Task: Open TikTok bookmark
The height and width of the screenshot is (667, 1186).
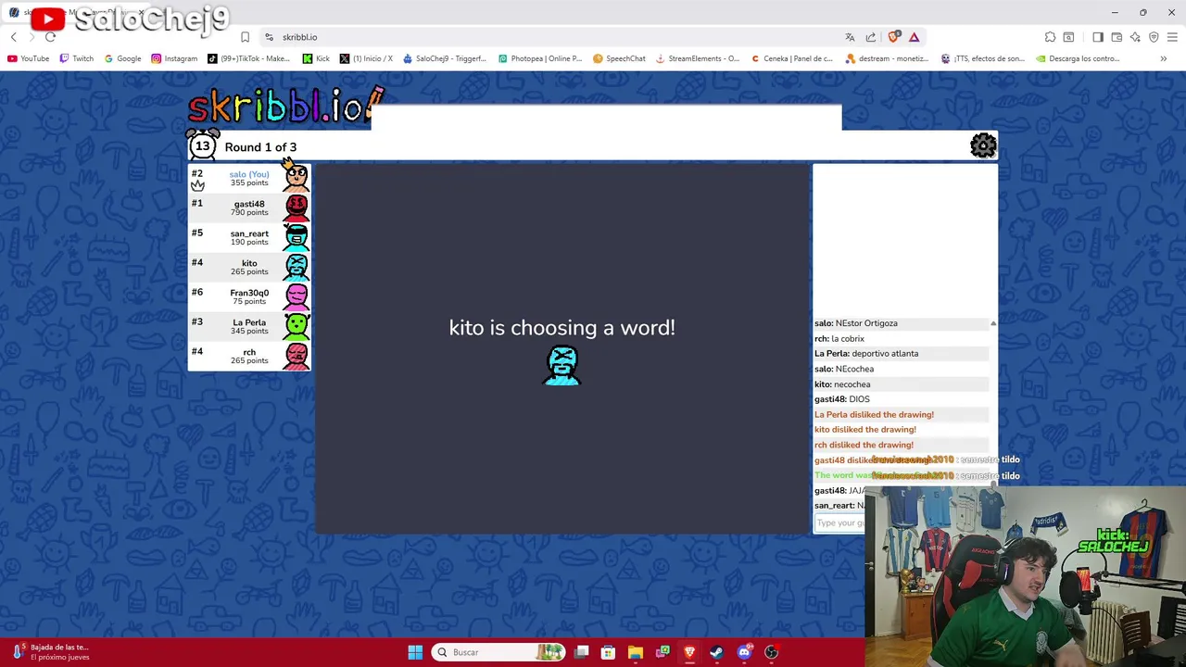Action: [x=248, y=58]
